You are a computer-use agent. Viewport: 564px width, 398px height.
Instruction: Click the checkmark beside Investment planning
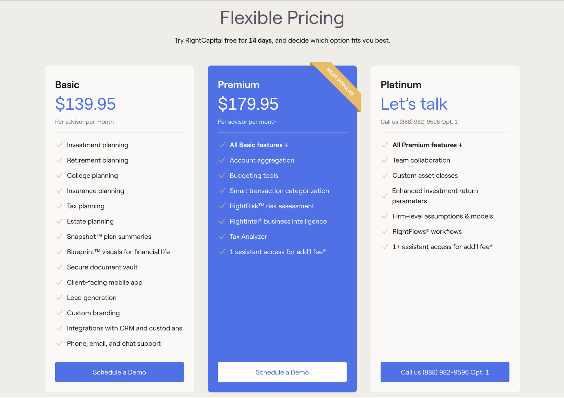pyautogui.click(x=59, y=145)
